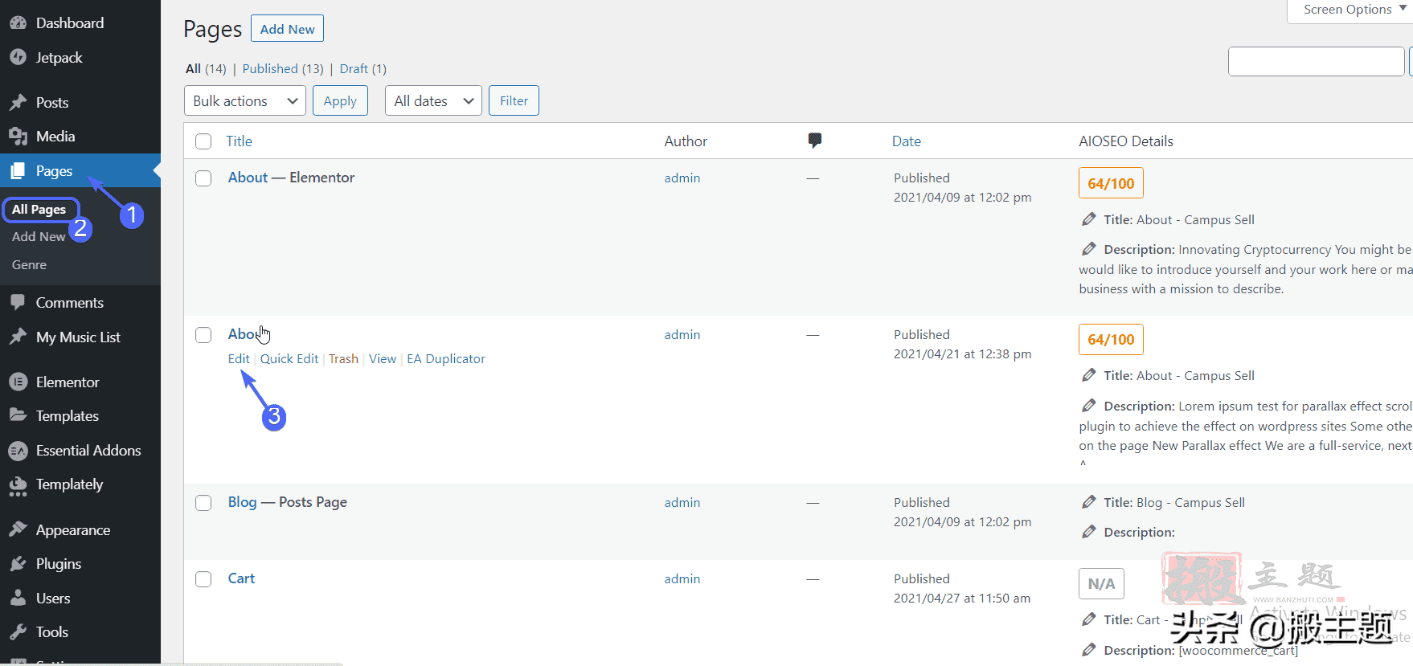Check the checkbox for About page with Quick Edit
This screenshot has height=666, width=1413.
click(203, 335)
